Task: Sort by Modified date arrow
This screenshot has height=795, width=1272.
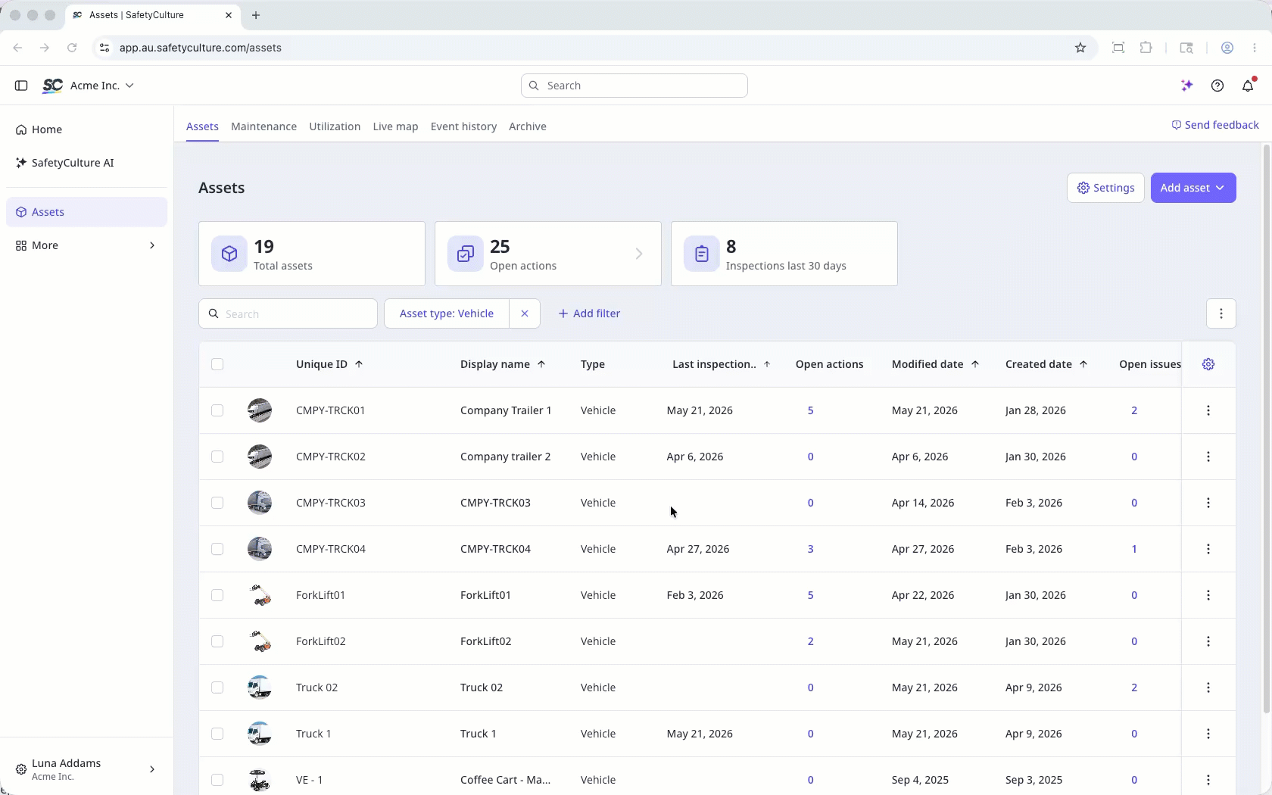Action: coord(975,364)
